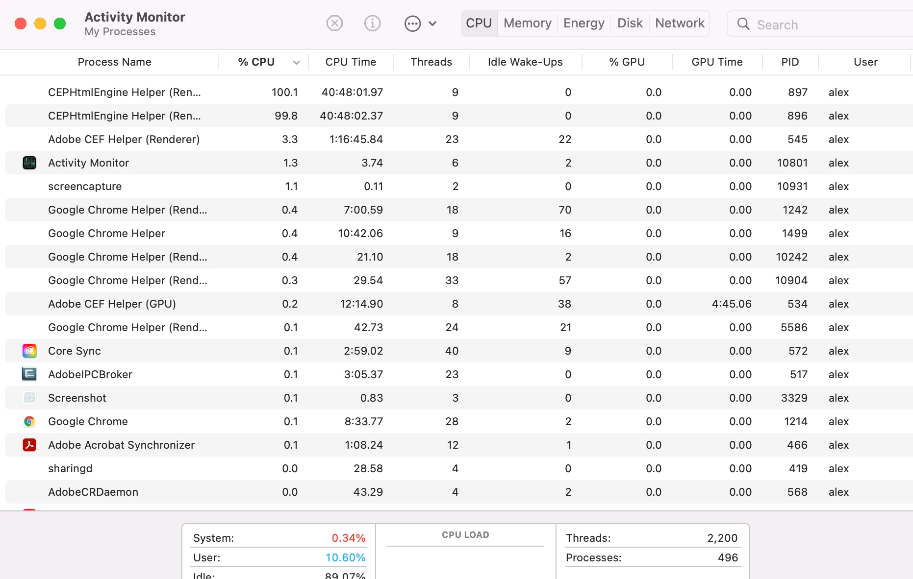
Task: Select Adobe CEF Helper (GPU) row
Action: click(x=459, y=304)
